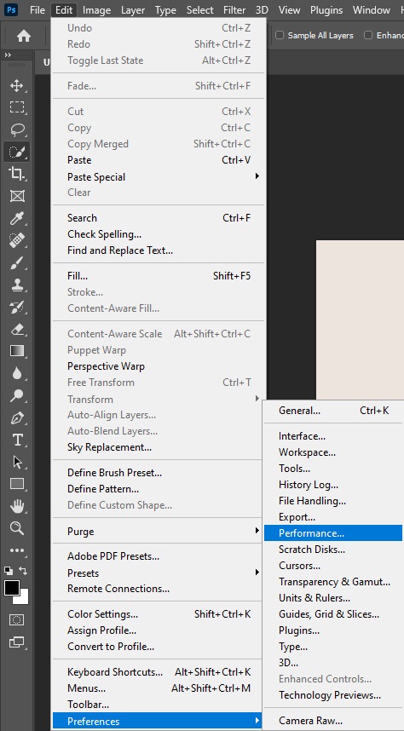Expand the toolbar double-arrow chevron
This screenshot has width=404, height=731.
[x=8, y=55]
